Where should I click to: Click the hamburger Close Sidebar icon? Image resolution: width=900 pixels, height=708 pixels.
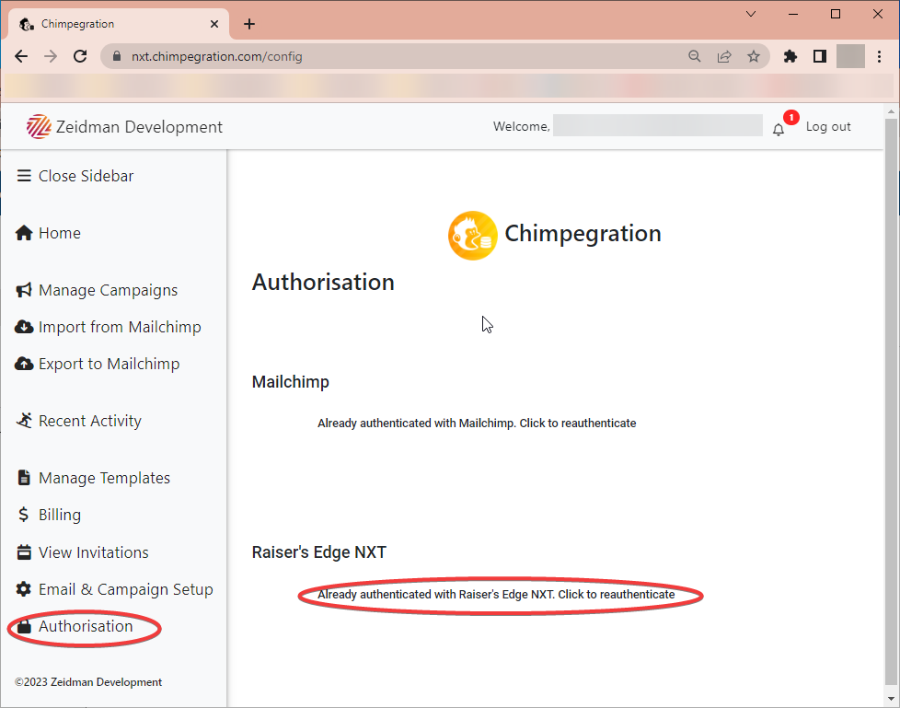tap(24, 176)
